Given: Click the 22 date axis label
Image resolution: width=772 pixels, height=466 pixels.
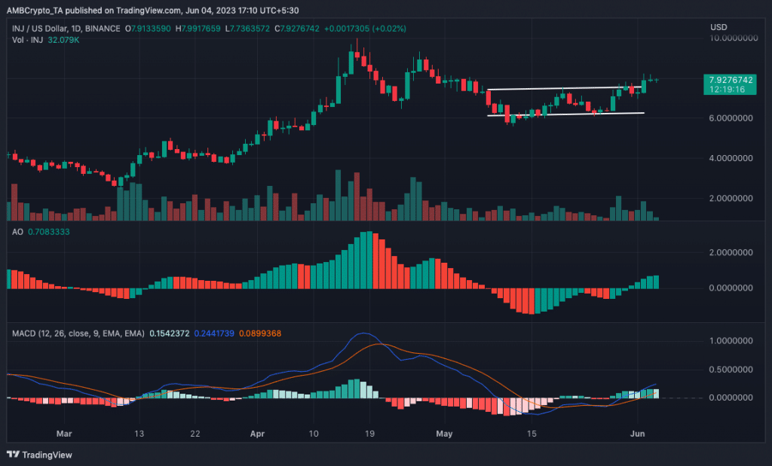Looking at the screenshot, I should (195, 434).
